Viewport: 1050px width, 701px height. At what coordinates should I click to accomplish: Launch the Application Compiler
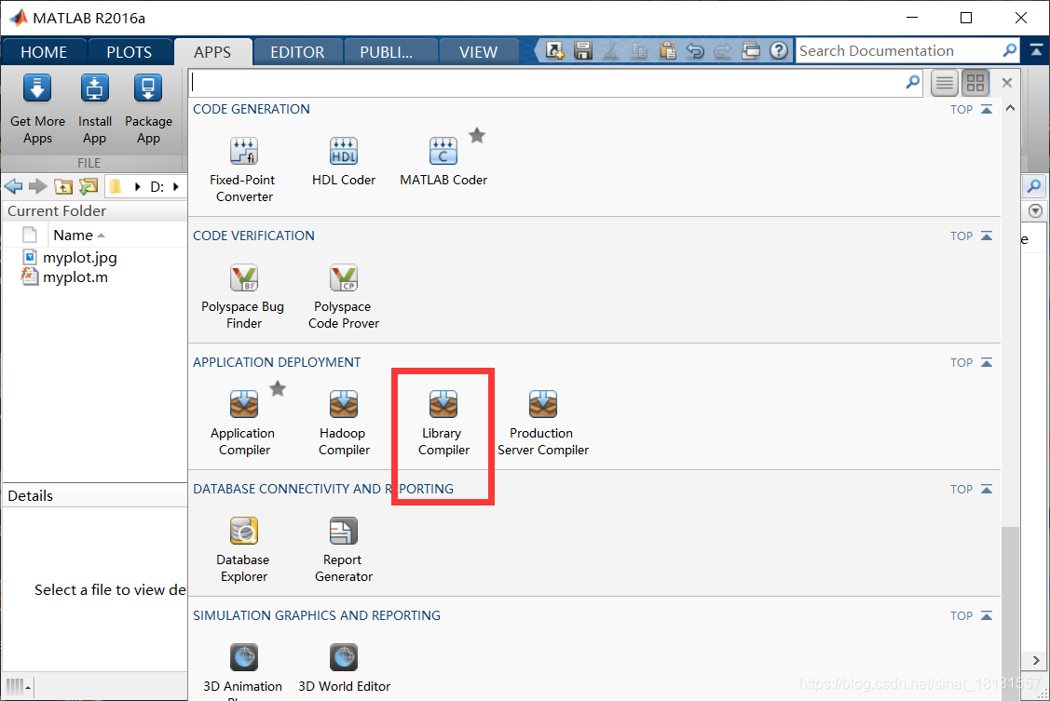[244, 422]
